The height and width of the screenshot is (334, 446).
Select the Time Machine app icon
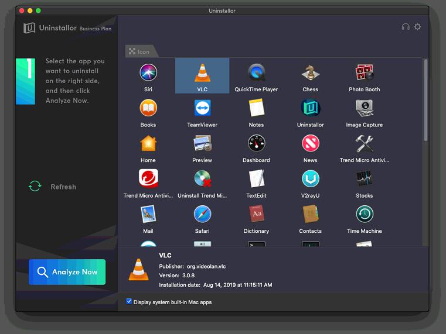pos(365,214)
